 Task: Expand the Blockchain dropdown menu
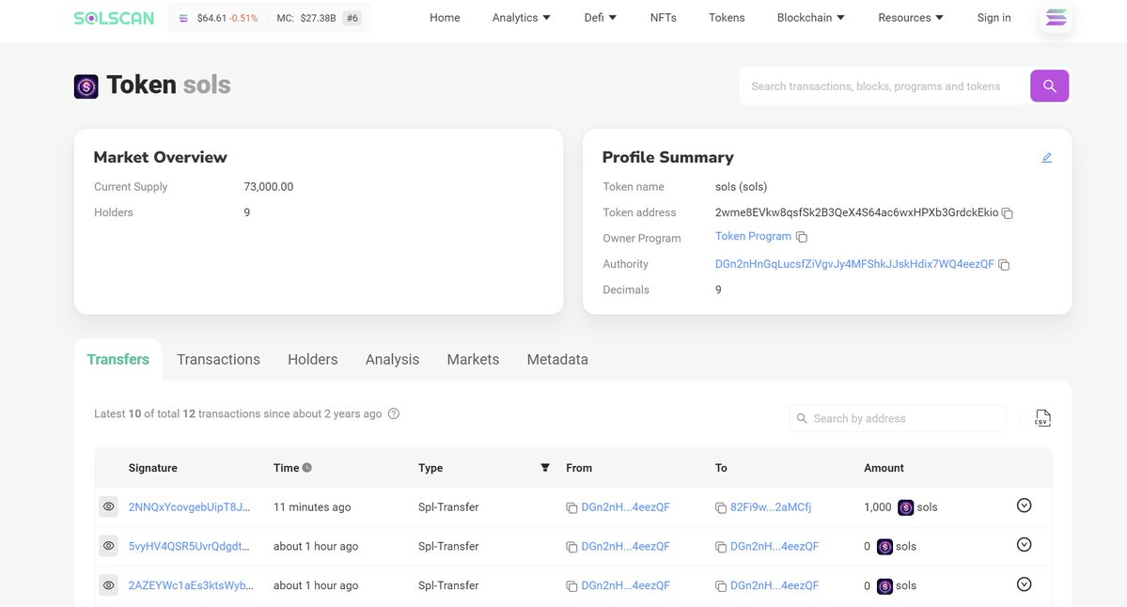coord(810,18)
